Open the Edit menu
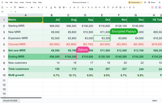 (11, 2)
